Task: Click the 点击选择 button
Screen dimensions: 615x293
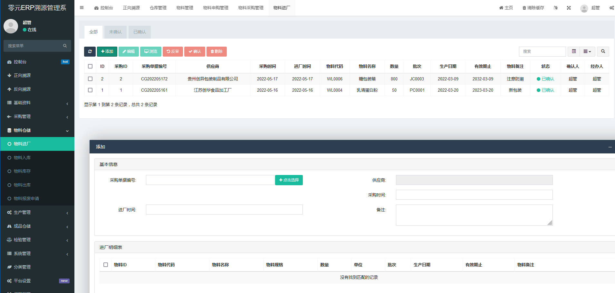Action: point(289,180)
